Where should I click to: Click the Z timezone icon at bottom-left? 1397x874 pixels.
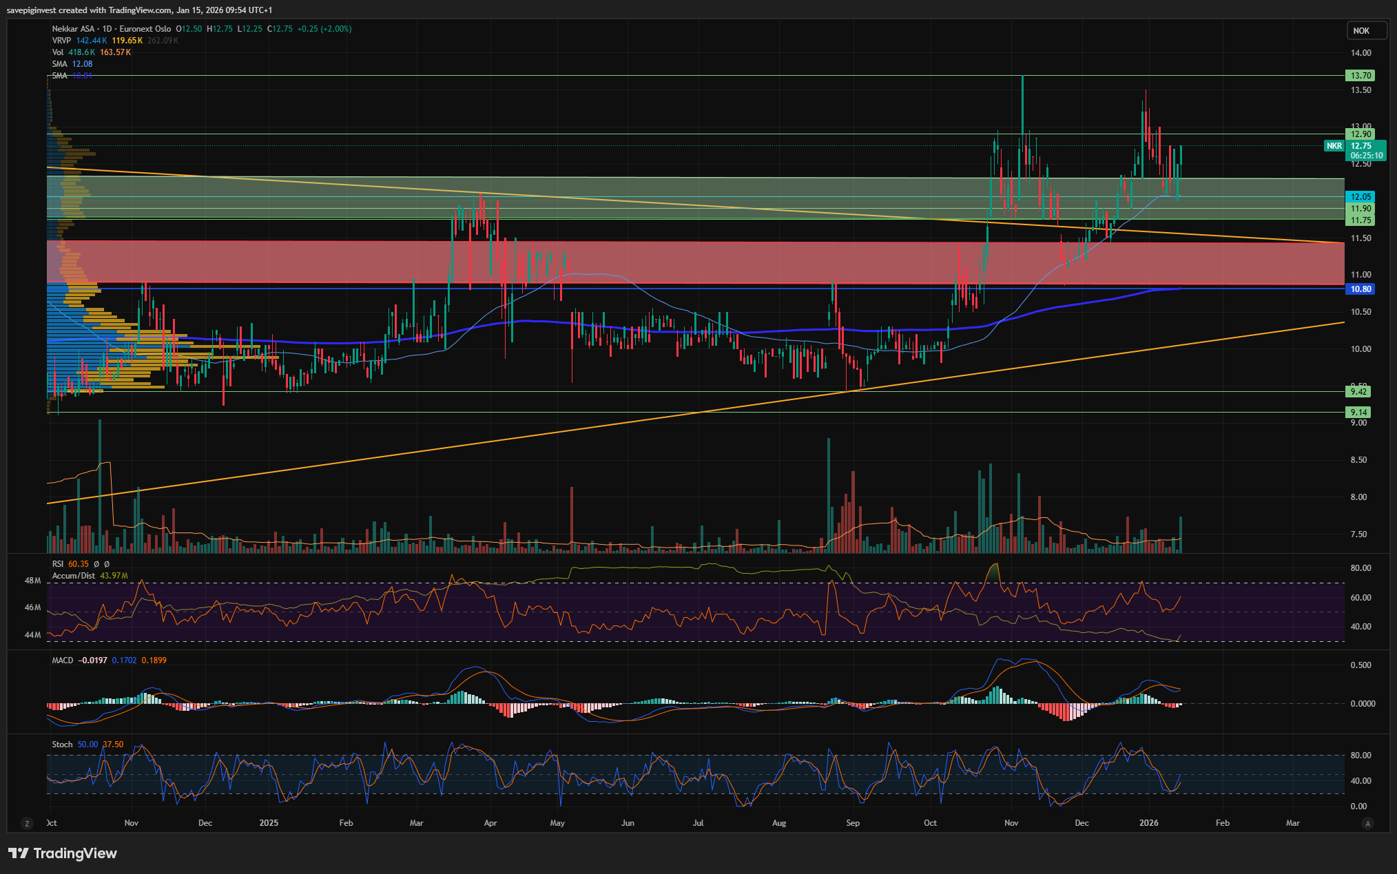click(27, 823)
